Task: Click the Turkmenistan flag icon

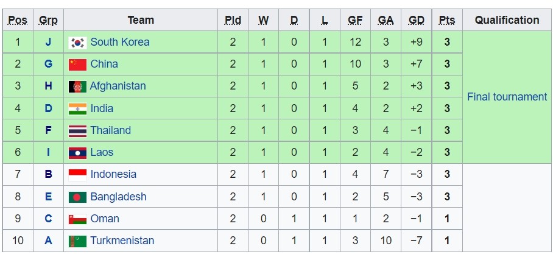Action: pyautogui.click(x=77, y=241)
